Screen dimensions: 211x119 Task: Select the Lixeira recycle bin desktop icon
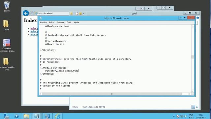tap(7, 7)
